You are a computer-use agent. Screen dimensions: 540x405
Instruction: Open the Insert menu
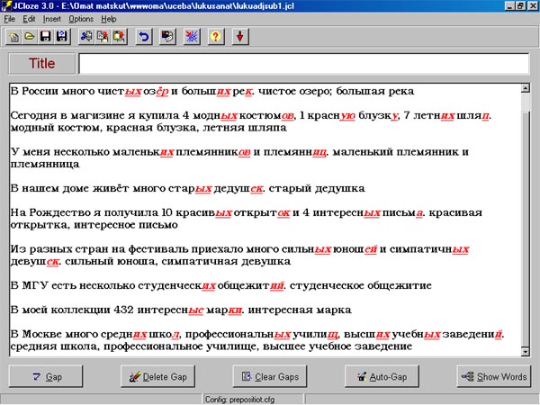[53, 18]
